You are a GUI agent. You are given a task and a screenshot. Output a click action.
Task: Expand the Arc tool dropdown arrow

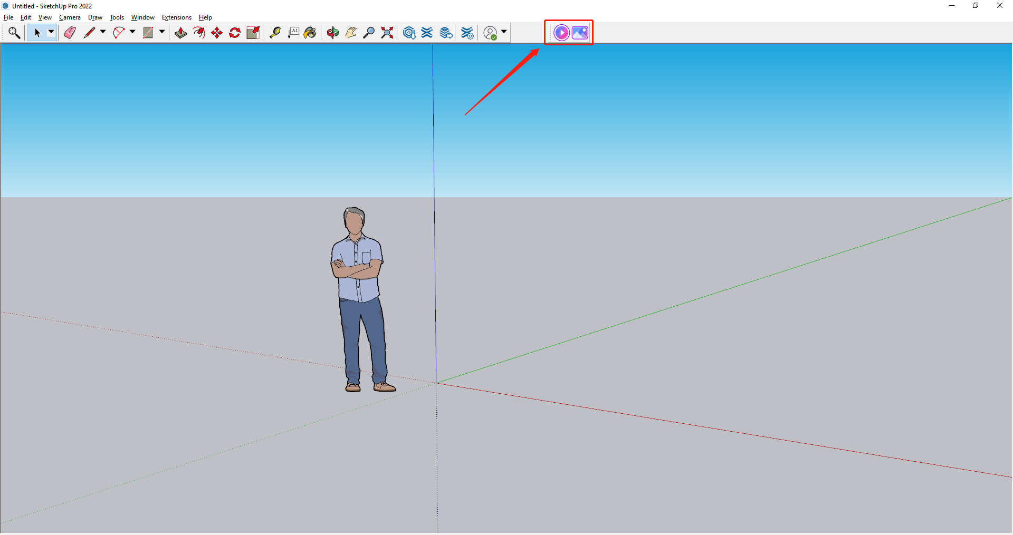coord(132,32)
